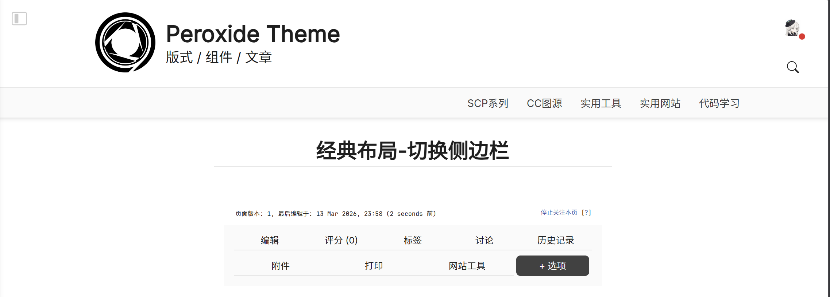The width and height of the screenshot is (830, 297).
Task: Select 实用网站 in the top navigation
Action: point(660,103)
